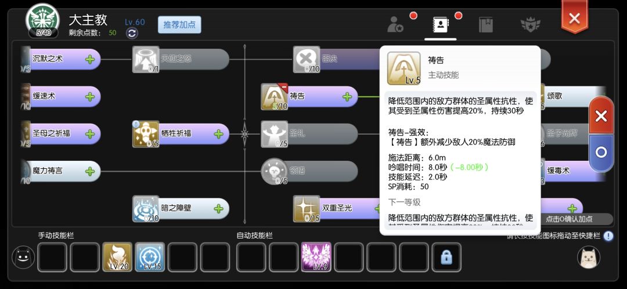
Task: Add a point to 魔力祷言 skill
Action: pos(89,171)
